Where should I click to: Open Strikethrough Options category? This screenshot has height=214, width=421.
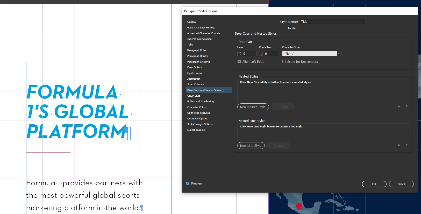click(x=209, y=124)
